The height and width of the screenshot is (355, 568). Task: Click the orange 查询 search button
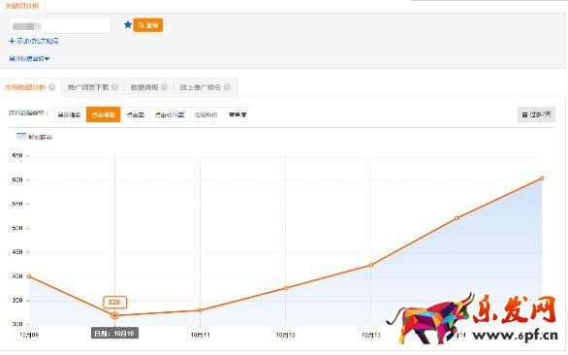[x=148, y=25]
